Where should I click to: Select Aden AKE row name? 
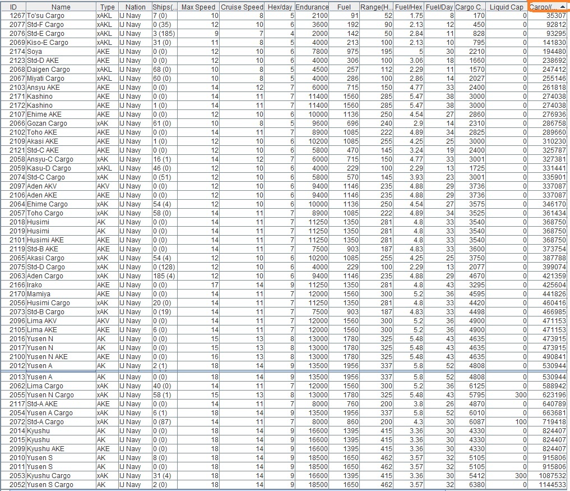pos(61,195)
